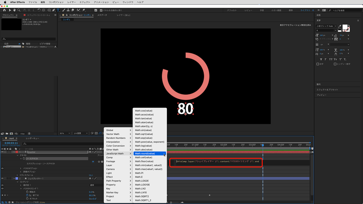Screen dimensions: 363x204
Task: Click the white fill color swatch
Action: click(x=345, y=27)
